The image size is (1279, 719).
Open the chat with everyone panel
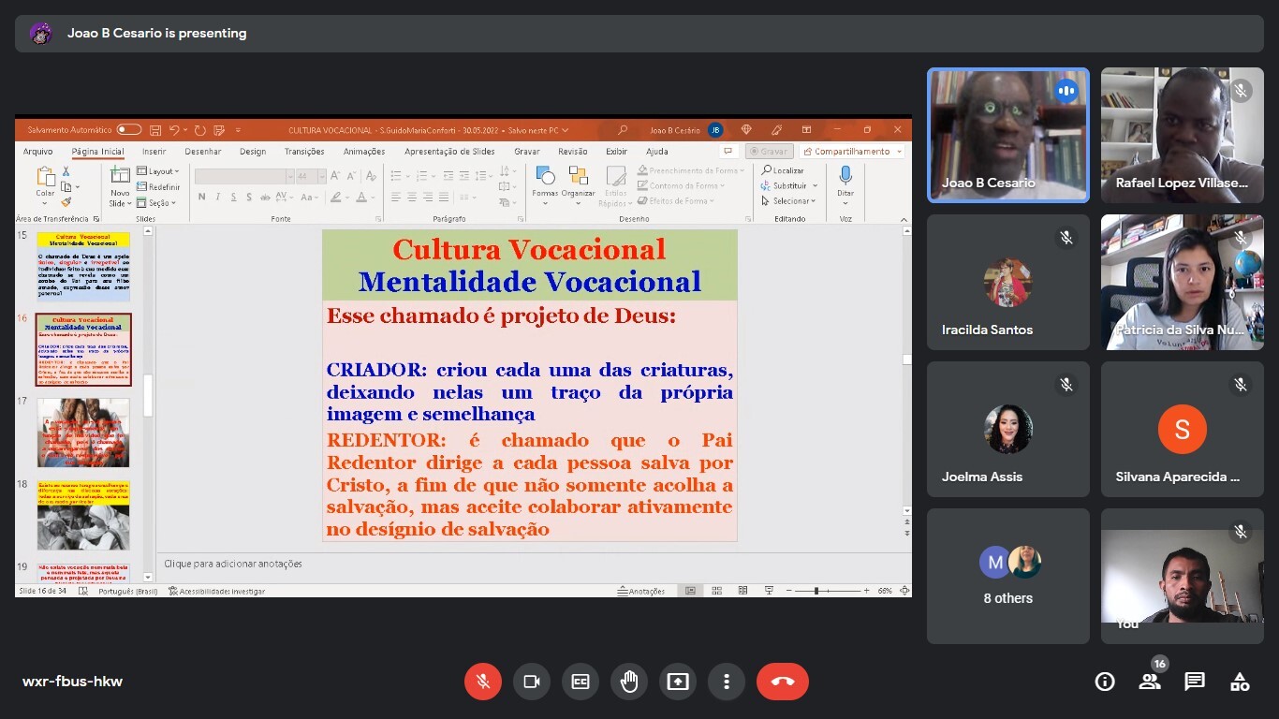(1195, 682)
